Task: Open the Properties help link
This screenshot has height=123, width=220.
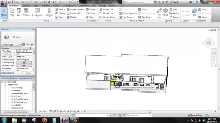Action: tap(8, 73)
